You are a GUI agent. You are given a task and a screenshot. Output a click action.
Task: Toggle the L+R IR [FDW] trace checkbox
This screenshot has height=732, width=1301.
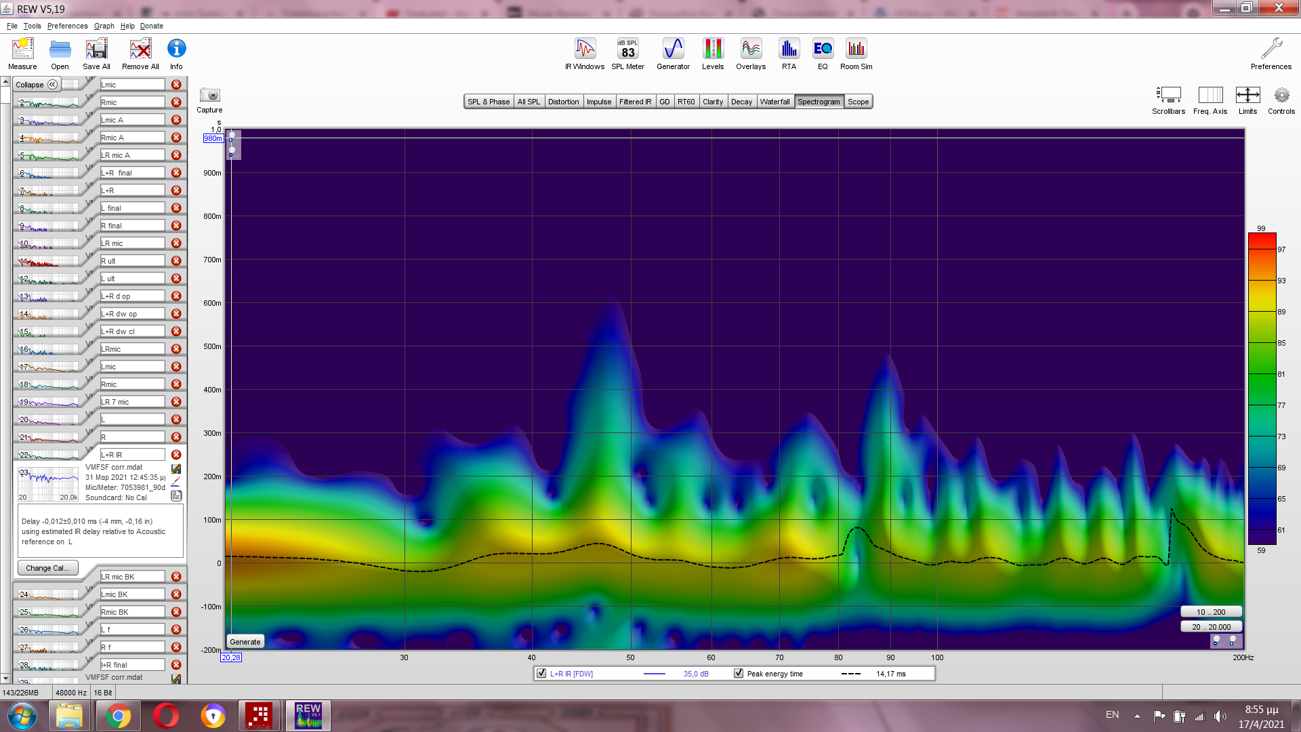541,674
